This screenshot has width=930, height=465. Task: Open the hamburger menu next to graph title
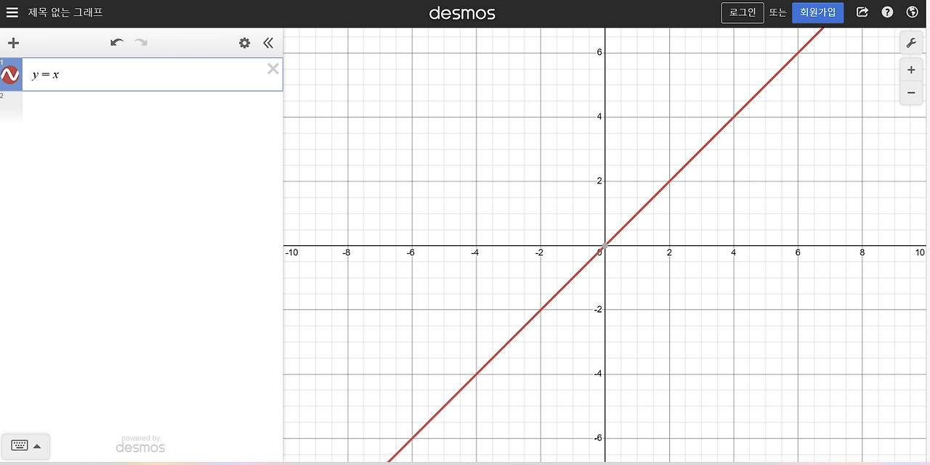pos(12,12)
